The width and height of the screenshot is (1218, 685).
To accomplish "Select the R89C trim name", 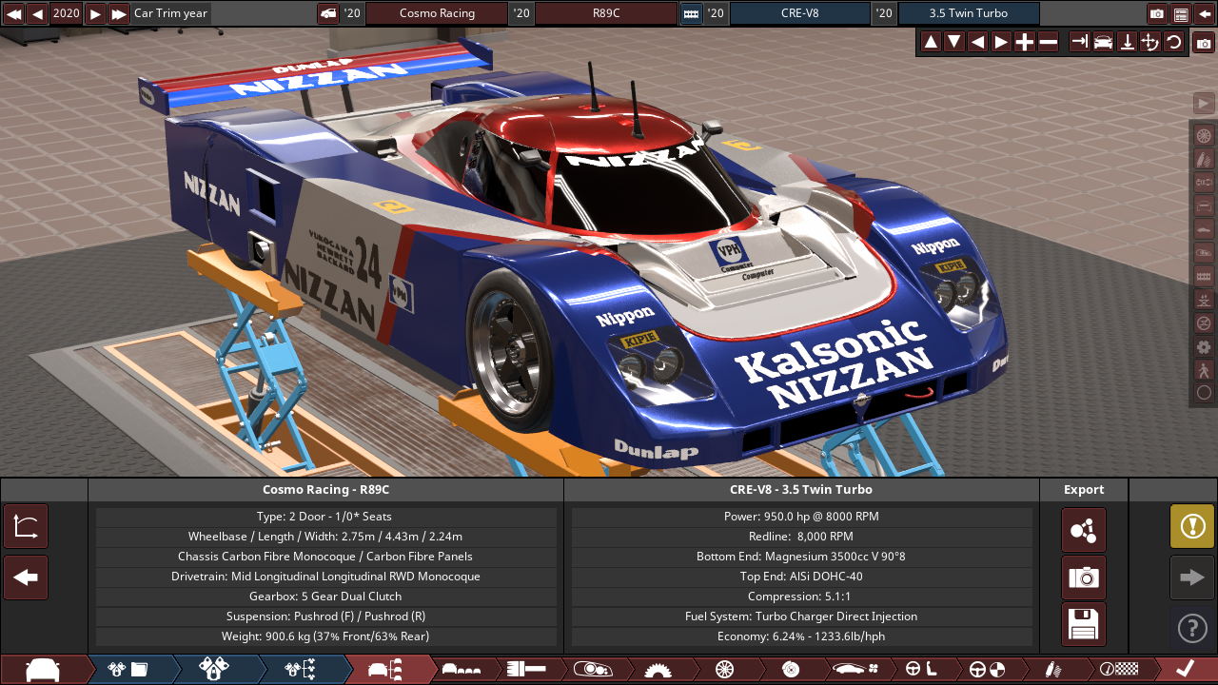I will (x=606, y=13).
